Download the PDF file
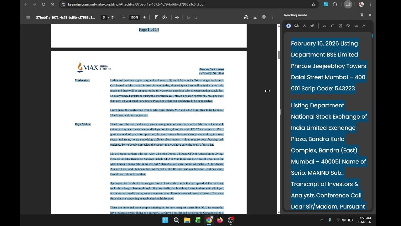 255,17
